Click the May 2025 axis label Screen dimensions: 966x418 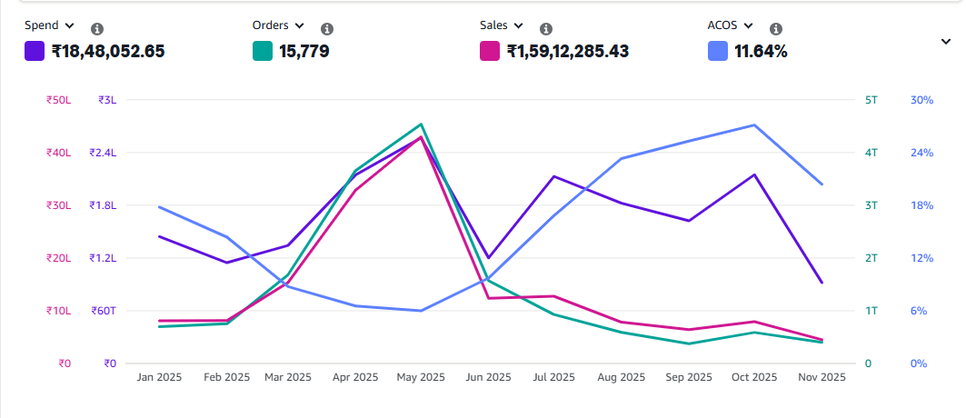(421, 377)
